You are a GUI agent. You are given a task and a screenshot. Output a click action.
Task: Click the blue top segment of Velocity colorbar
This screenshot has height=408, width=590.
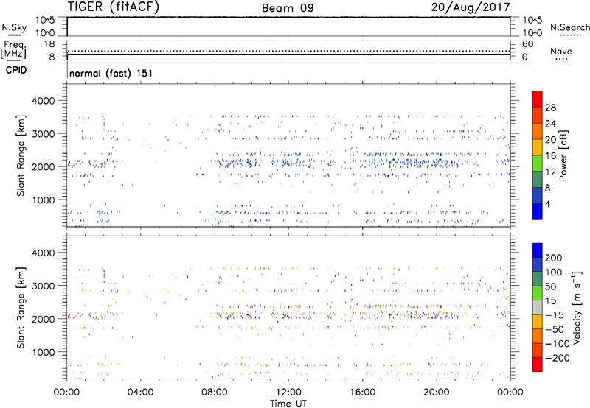point(538,250)
